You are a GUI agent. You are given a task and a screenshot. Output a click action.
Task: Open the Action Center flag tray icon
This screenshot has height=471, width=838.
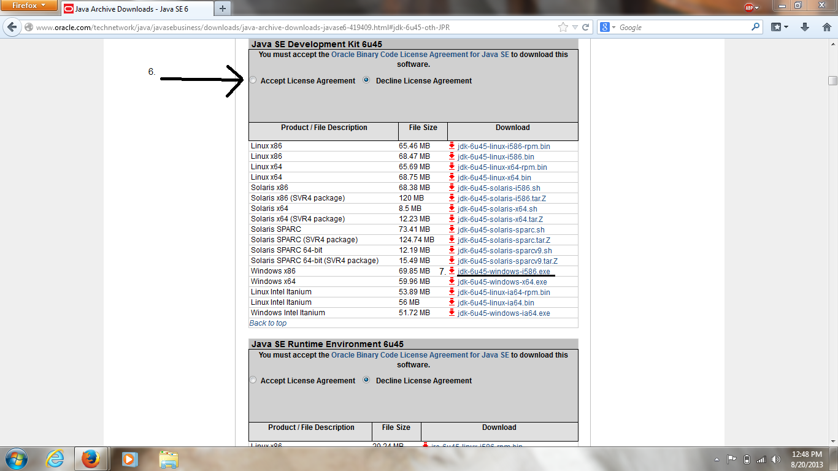[732, 459]
